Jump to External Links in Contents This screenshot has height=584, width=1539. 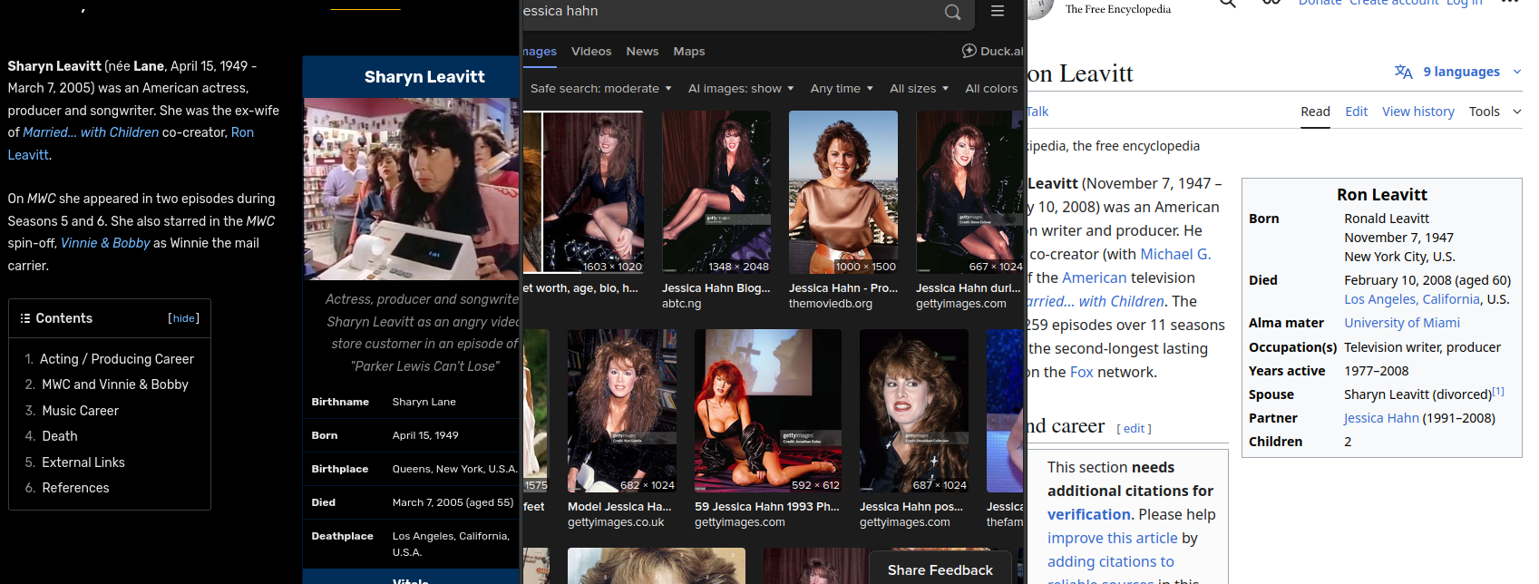tap(83, 462)
